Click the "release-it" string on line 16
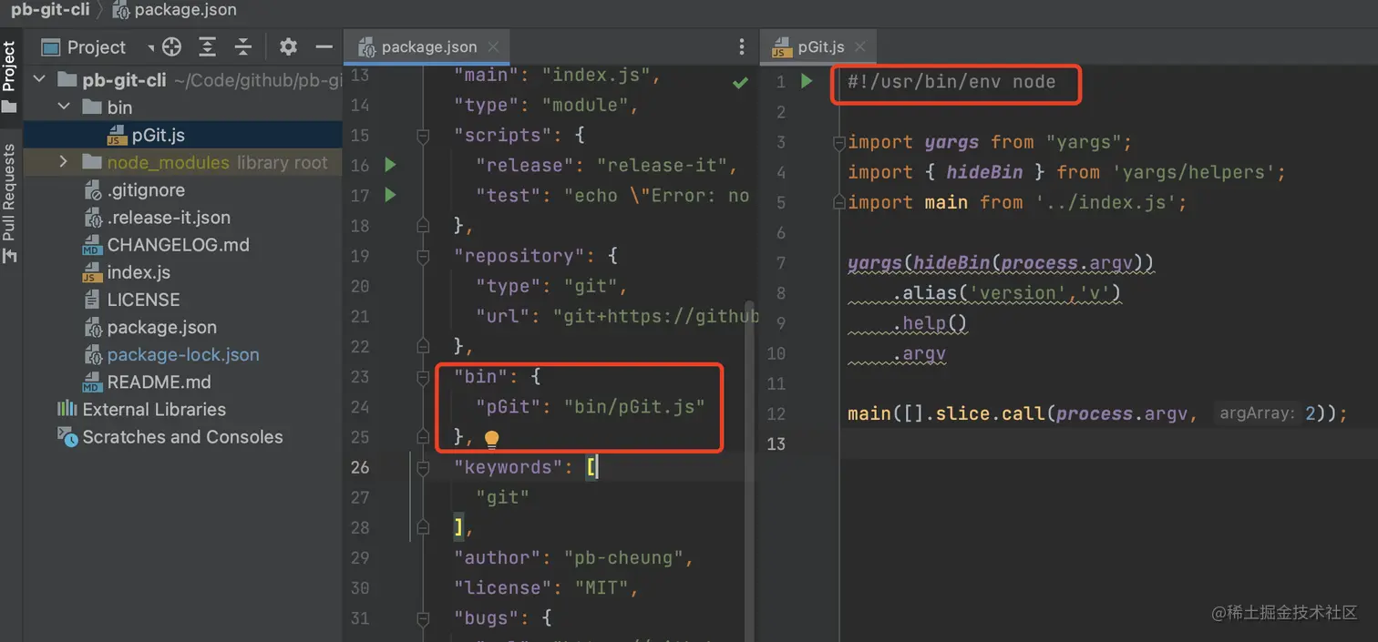 click(662, 166)
